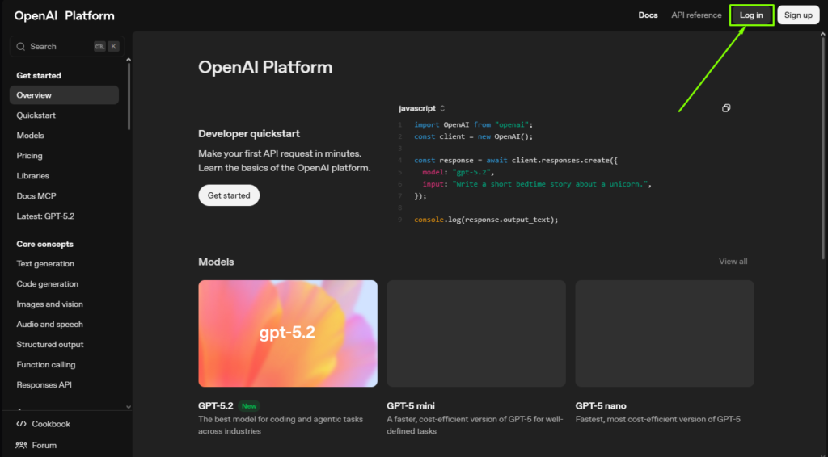Screen dimensions: 828x457
Task: Click the green New badge
Action: pyautogui.click(x=249, y=406)
